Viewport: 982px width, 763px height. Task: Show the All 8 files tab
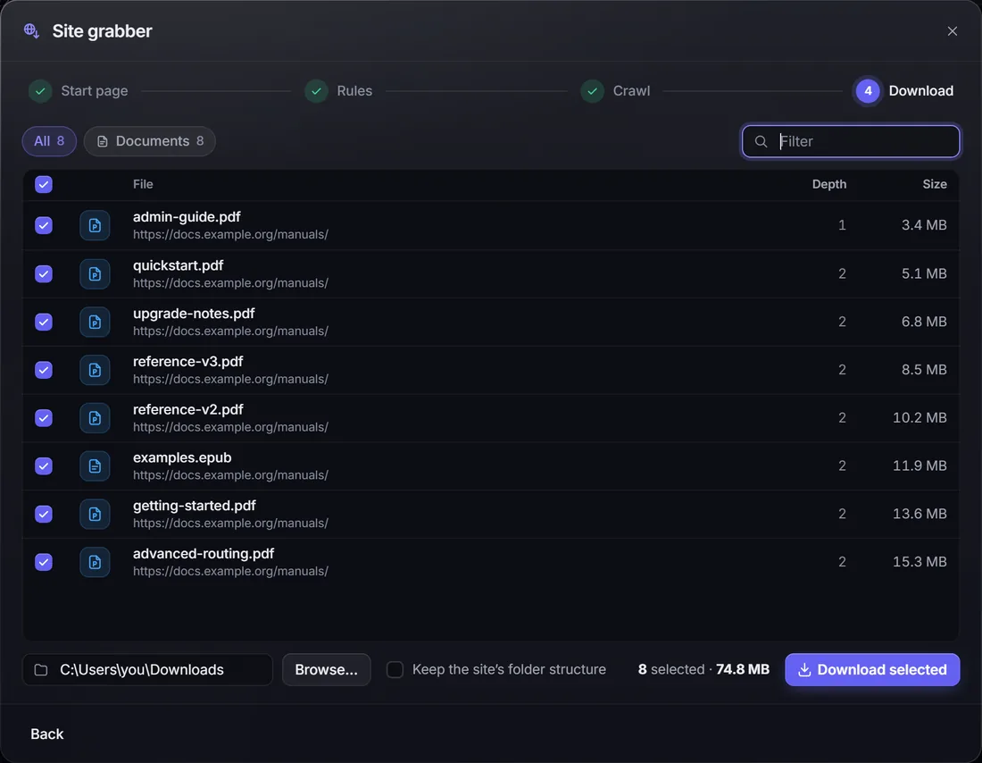pos(49,141)
